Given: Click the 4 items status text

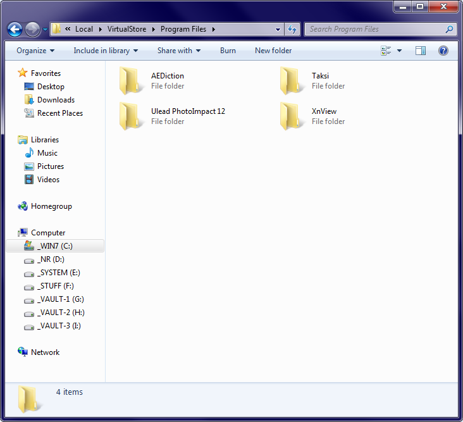Looking at the screenshot, I should click(70, 392).
